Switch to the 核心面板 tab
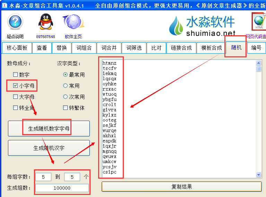This screenshot has height=197, width=266. [17, 48]
